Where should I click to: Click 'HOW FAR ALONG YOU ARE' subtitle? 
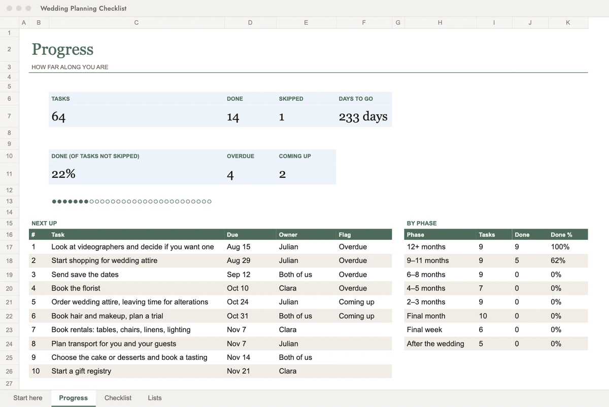pyautogui.click(x=70, y=67)
